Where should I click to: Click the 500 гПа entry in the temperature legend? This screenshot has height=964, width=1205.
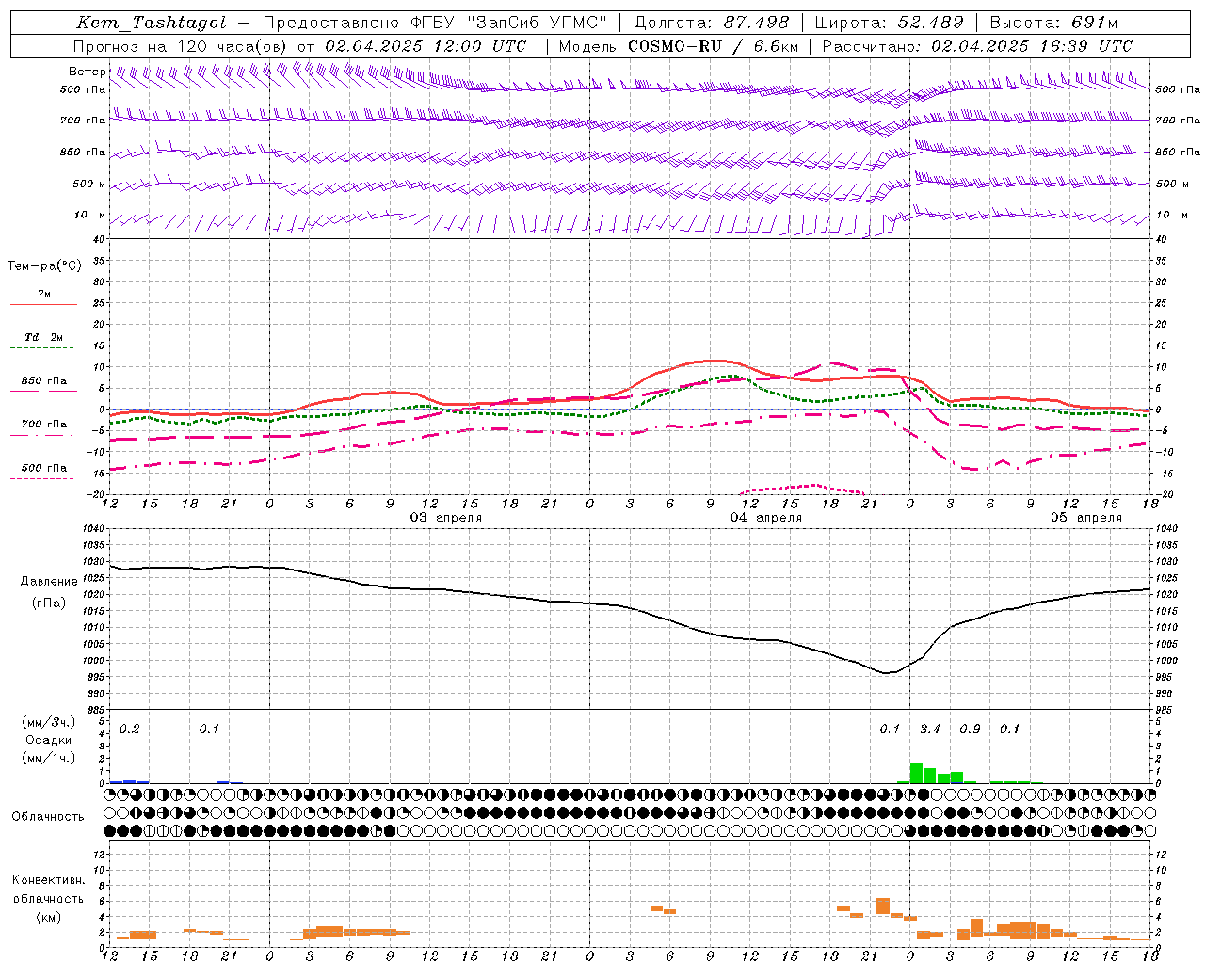click(x=44, y=467)
